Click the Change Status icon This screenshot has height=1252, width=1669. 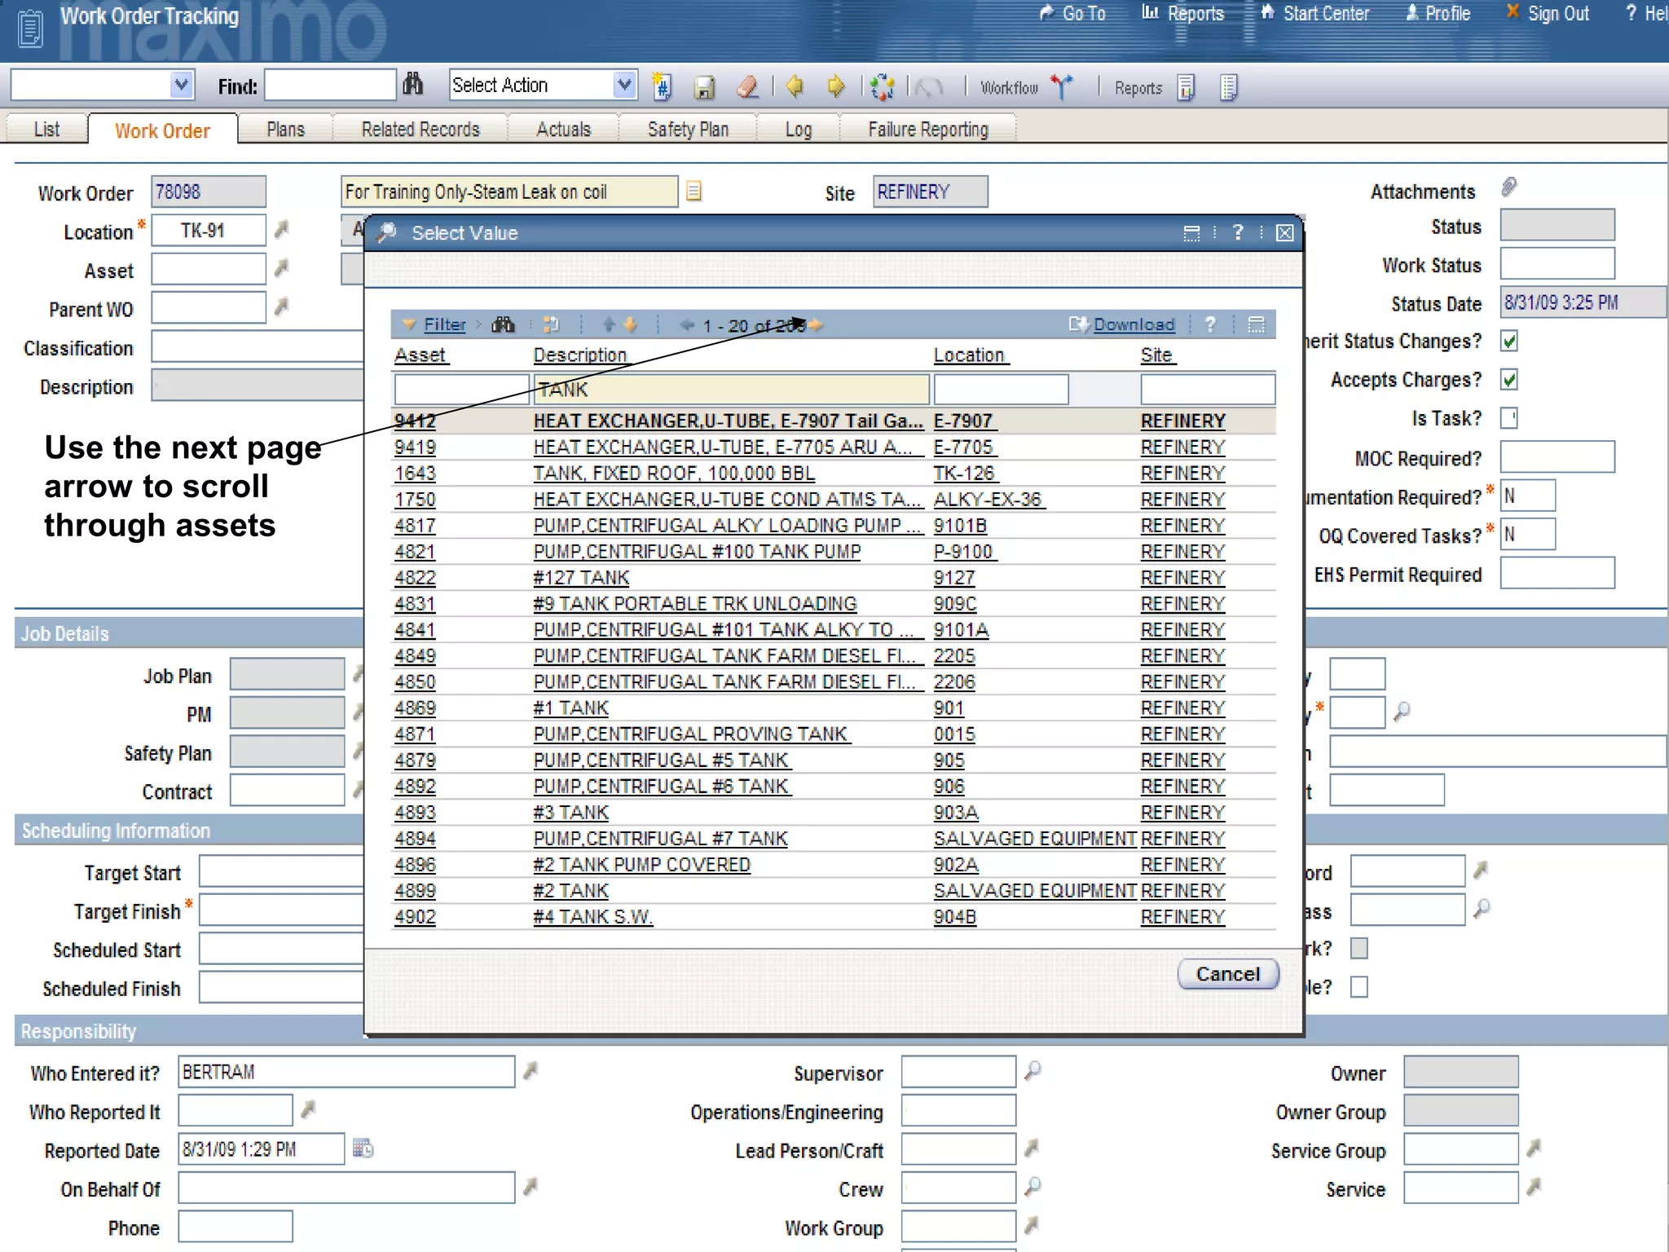pyautogui.click(x=882, y=86)
